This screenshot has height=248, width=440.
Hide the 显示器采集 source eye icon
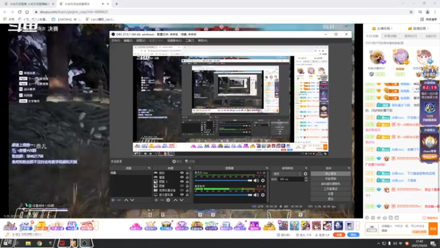click(182, 195)
